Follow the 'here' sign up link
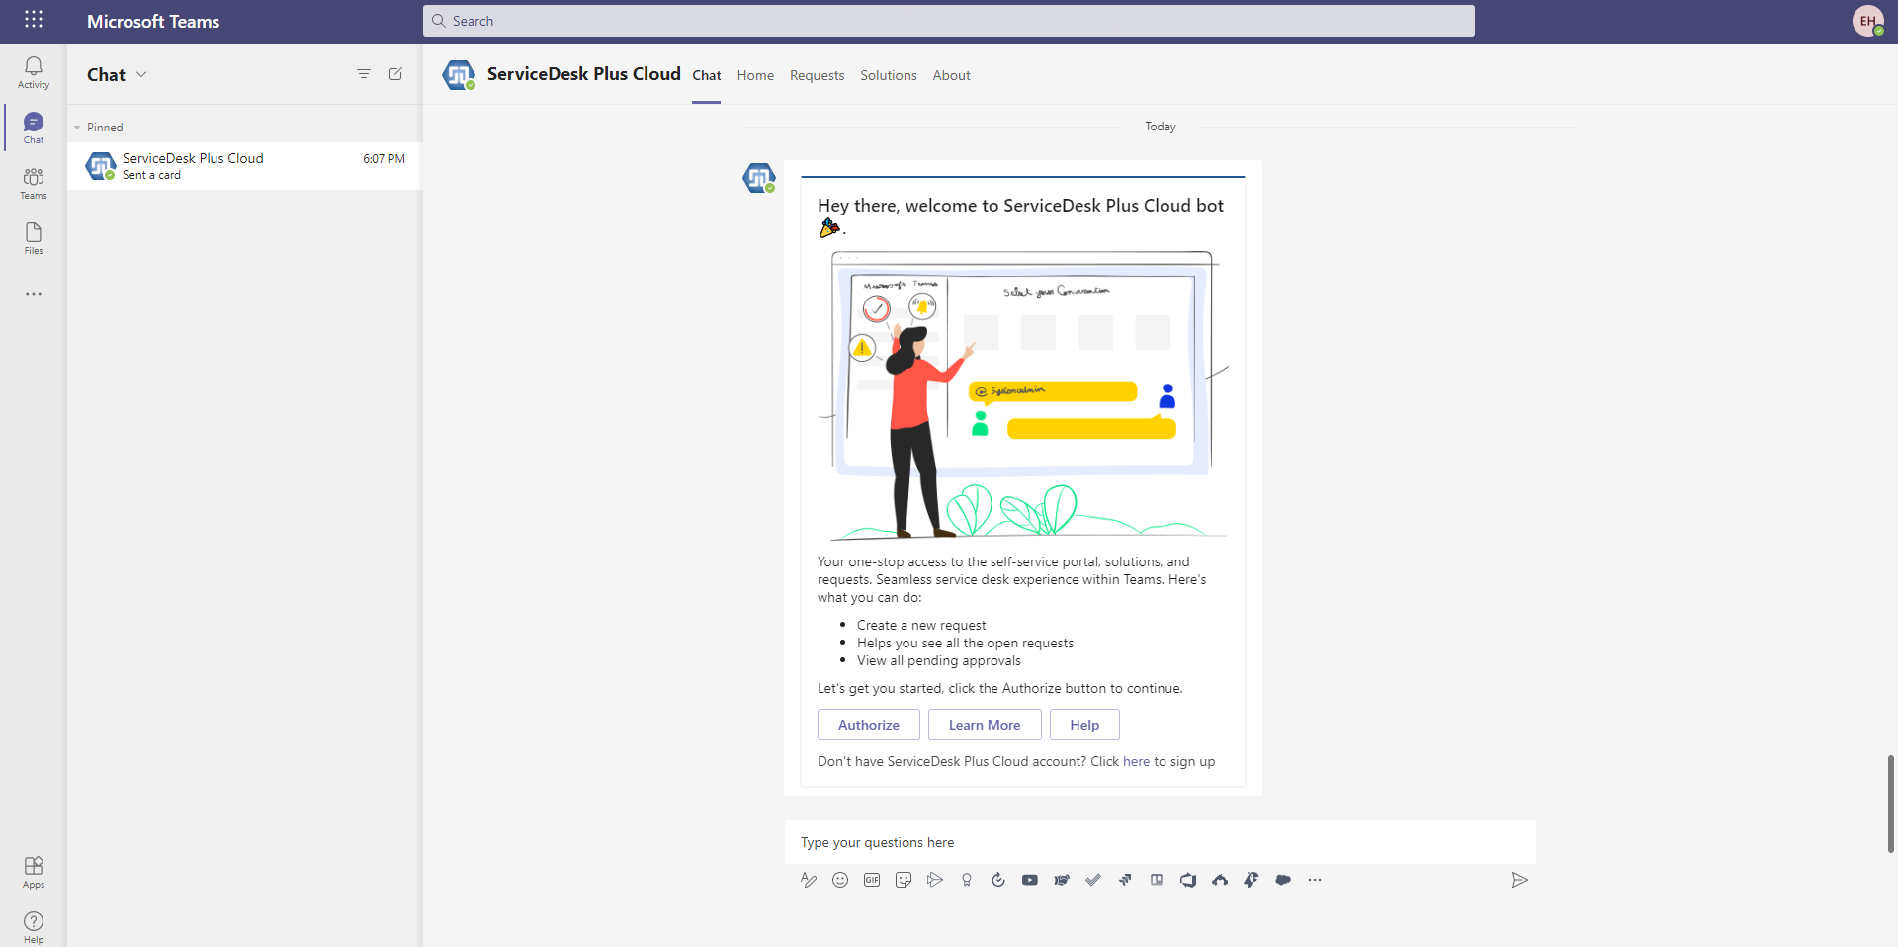Screen dimensions: 1898x947 pos(1136,762)
